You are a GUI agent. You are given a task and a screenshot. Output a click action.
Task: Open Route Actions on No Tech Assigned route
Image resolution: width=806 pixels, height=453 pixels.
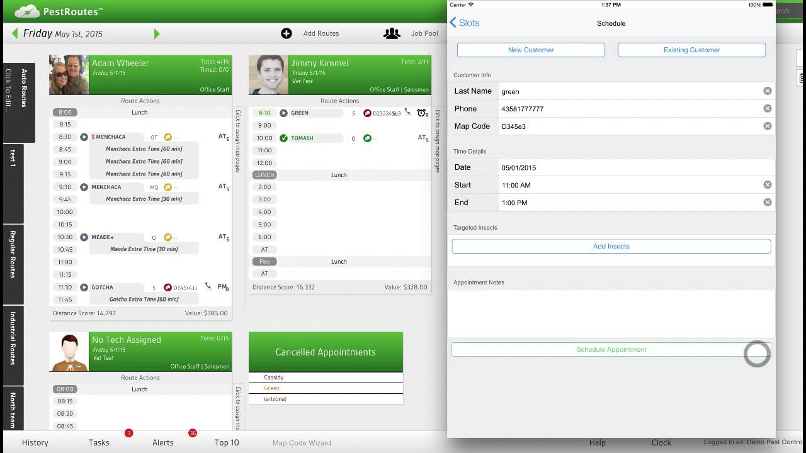(x=140, y=377)
